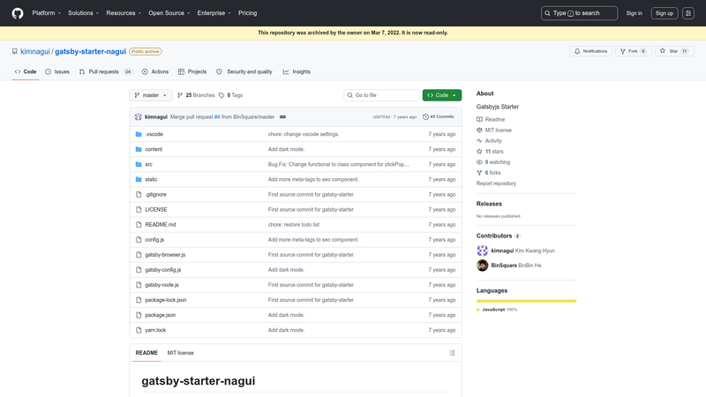The height and width of the screenshot is (397, 706).
Task: Open the Enterprise dropdown menu
Action: click(x=214, y=13)
